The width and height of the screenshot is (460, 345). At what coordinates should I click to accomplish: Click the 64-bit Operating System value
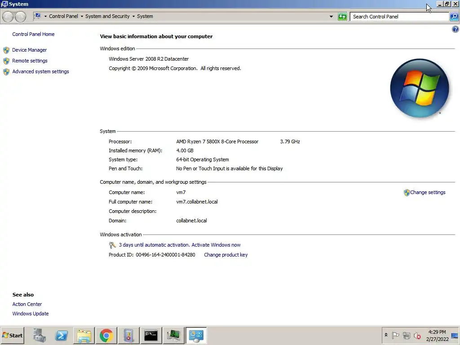pyautogui.click(x=203, y=159)
